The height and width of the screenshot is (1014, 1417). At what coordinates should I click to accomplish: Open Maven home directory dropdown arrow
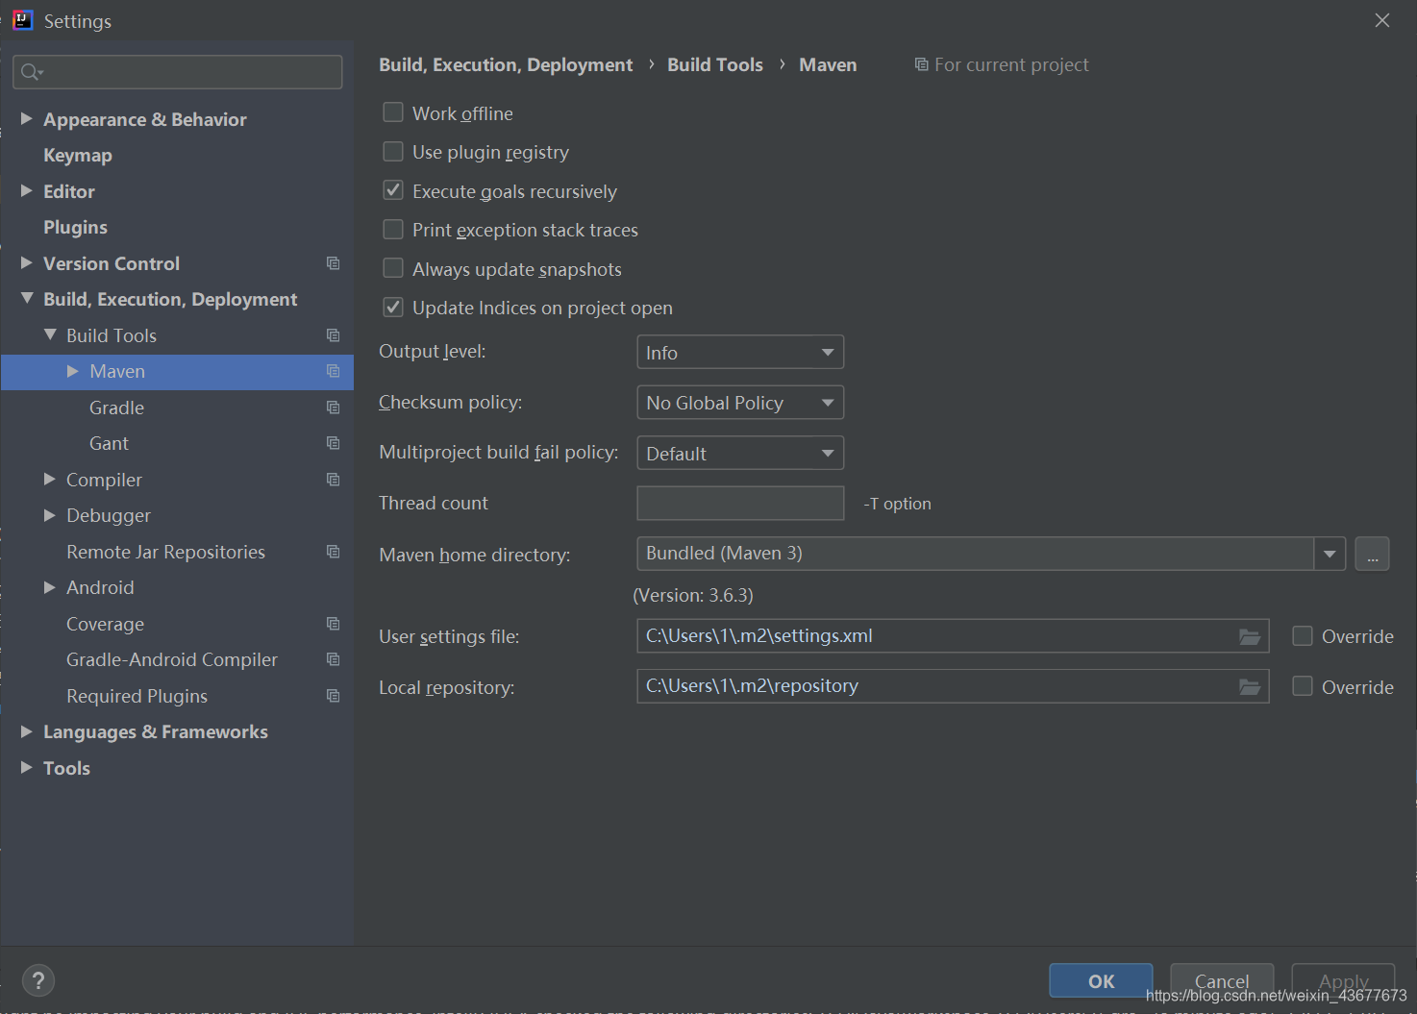point(1330,554)
